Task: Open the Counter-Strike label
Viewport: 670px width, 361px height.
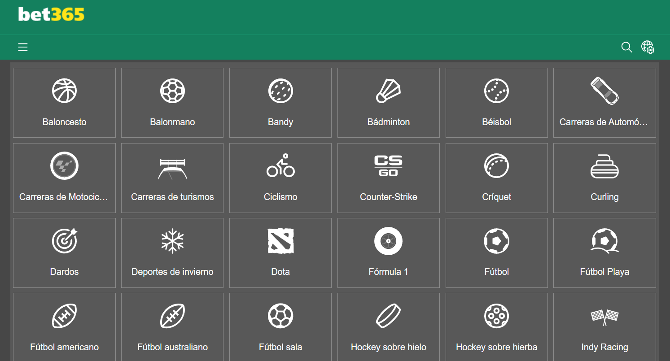Action: pos(389,197)
